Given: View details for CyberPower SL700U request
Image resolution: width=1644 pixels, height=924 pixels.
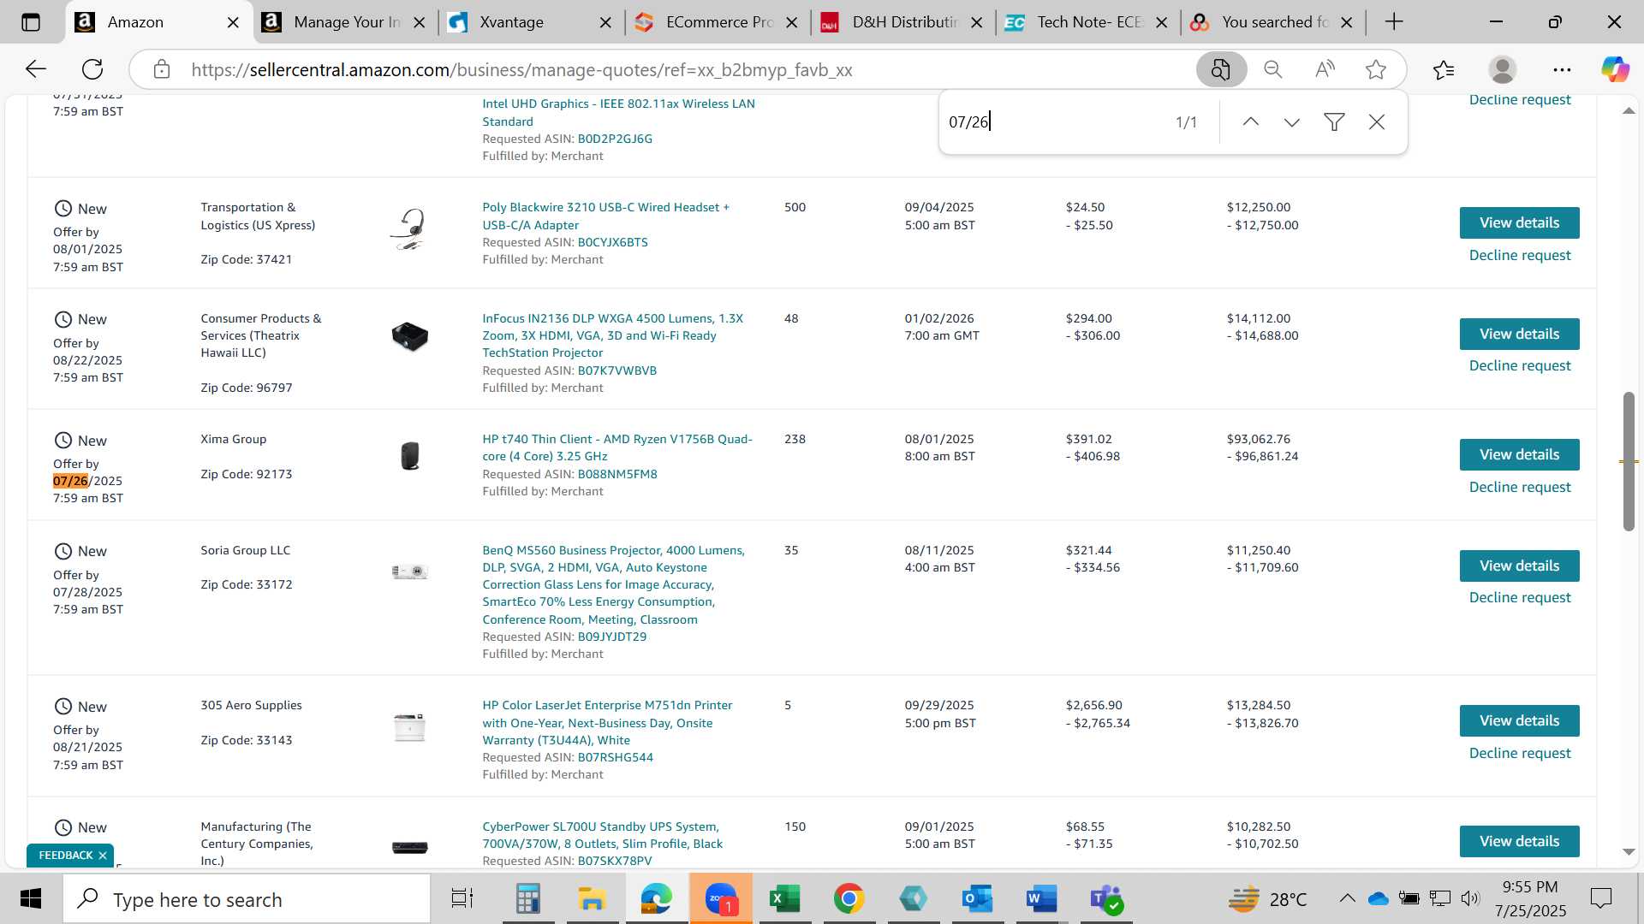Looking at the screenshot, I should pyautogui.click(x=1519, y=841).
